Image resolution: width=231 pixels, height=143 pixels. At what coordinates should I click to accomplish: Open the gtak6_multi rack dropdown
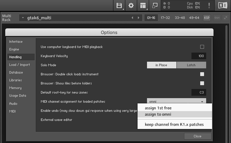[x=23, y=18]
